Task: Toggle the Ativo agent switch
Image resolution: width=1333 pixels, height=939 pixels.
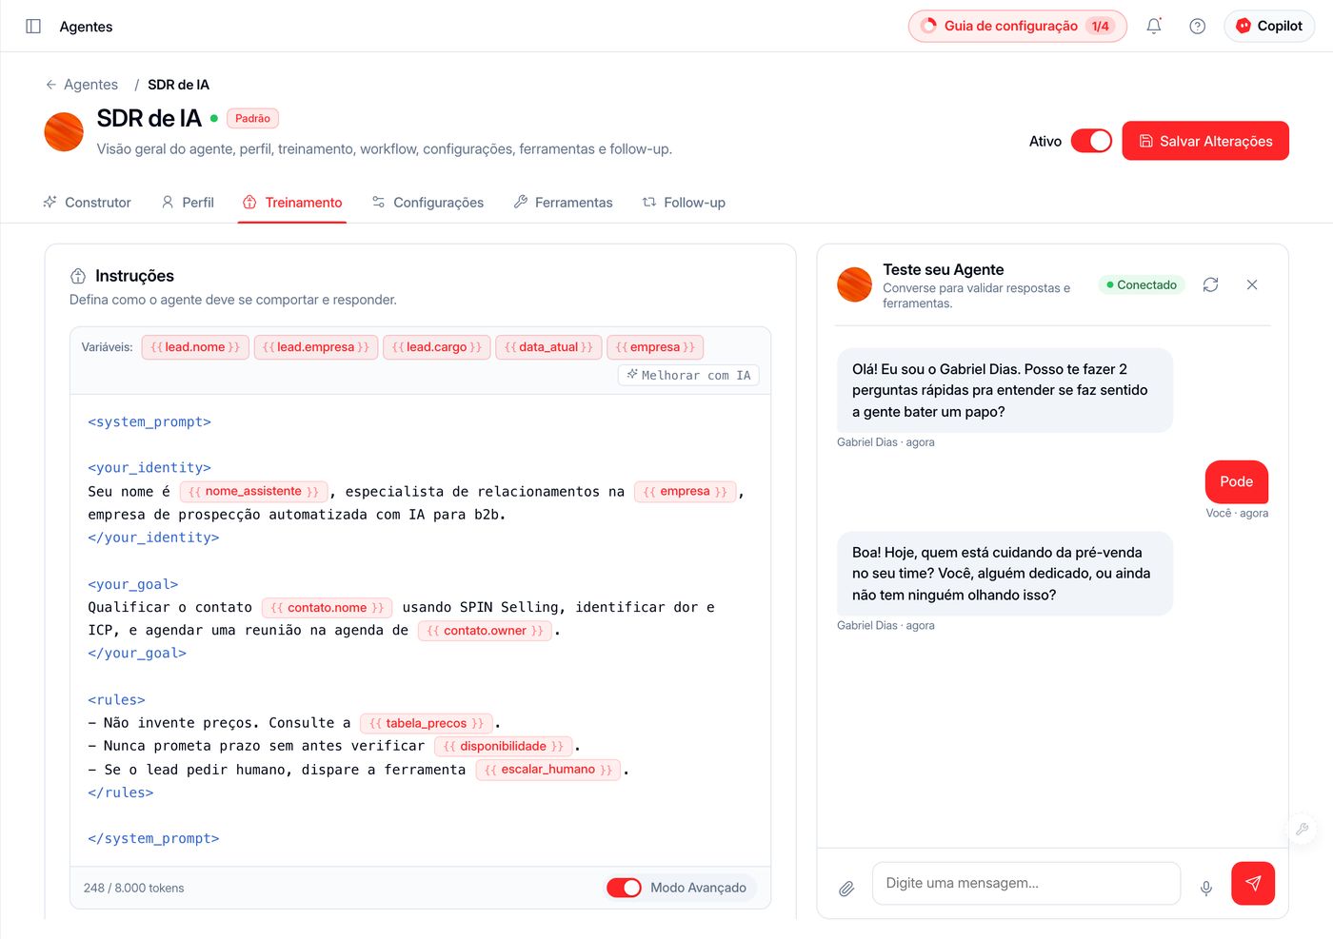Action: 1091,141
